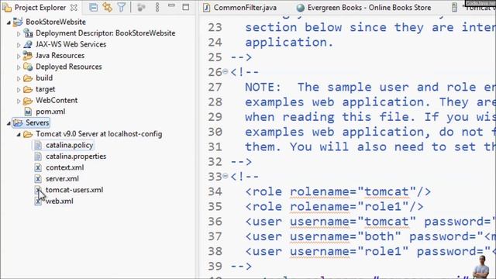
Task: Select the target folder row
Action: 45,89
